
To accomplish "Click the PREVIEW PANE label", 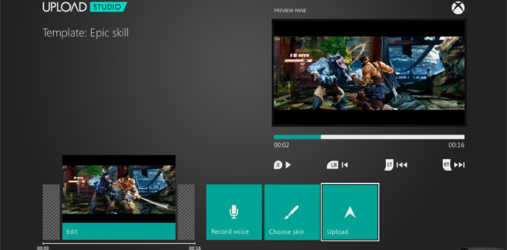I will pyautogui.click(x=290, y=11).
